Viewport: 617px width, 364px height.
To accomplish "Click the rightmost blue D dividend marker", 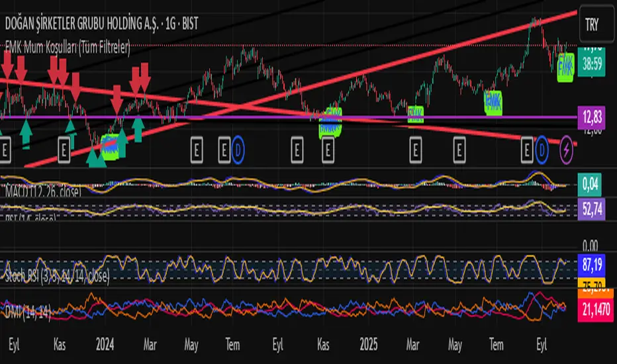I will pyautogui.click(x=542, y=150).
